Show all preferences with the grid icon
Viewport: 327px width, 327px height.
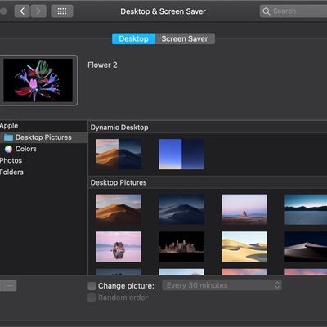[62, 11]
